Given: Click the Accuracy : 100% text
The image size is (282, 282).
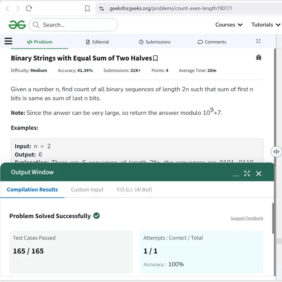Looking at the screenshot, I should (163, 264).
